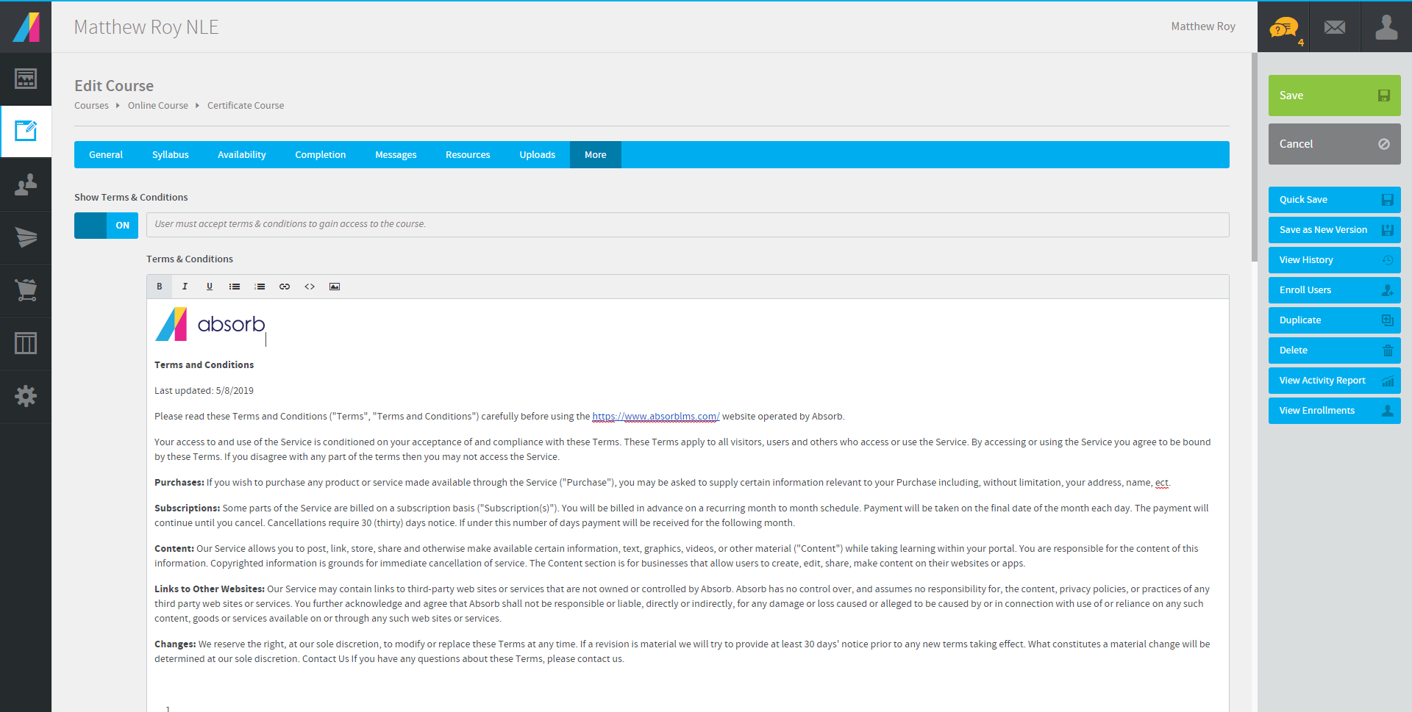The image size is (1412, 712).
Task: Toggle italic formatting in editor
Action: (x=185, y=287)
